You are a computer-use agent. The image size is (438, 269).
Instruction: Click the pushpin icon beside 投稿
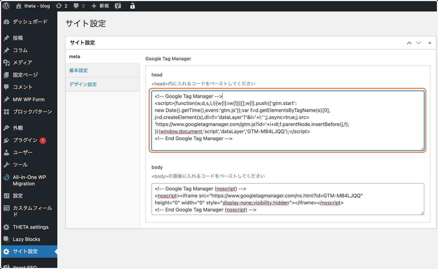[6, 38]
